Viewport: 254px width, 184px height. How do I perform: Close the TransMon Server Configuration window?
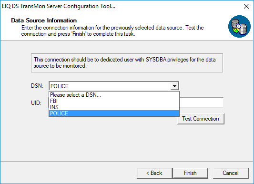coord(246,6)
